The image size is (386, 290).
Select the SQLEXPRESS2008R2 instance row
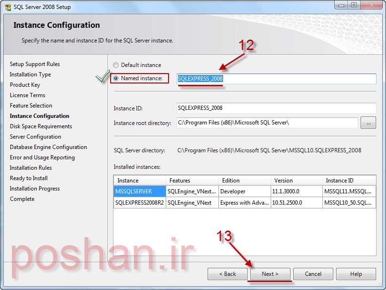[x=139, y=203]
